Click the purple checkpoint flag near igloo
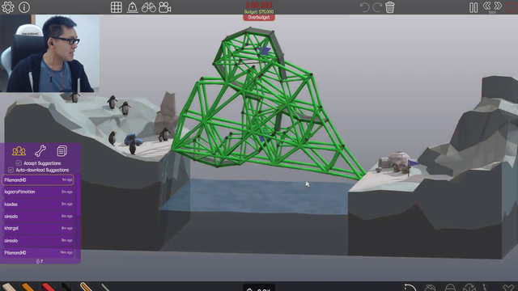 [414, 163]
